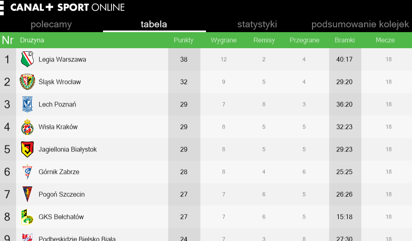Screen dimensions: 412x241
Task: Select the tabela tab
Action: (x=154, y=24)
